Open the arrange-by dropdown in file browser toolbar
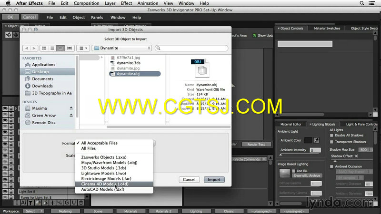The image size is (381, 214). (83, 49)
